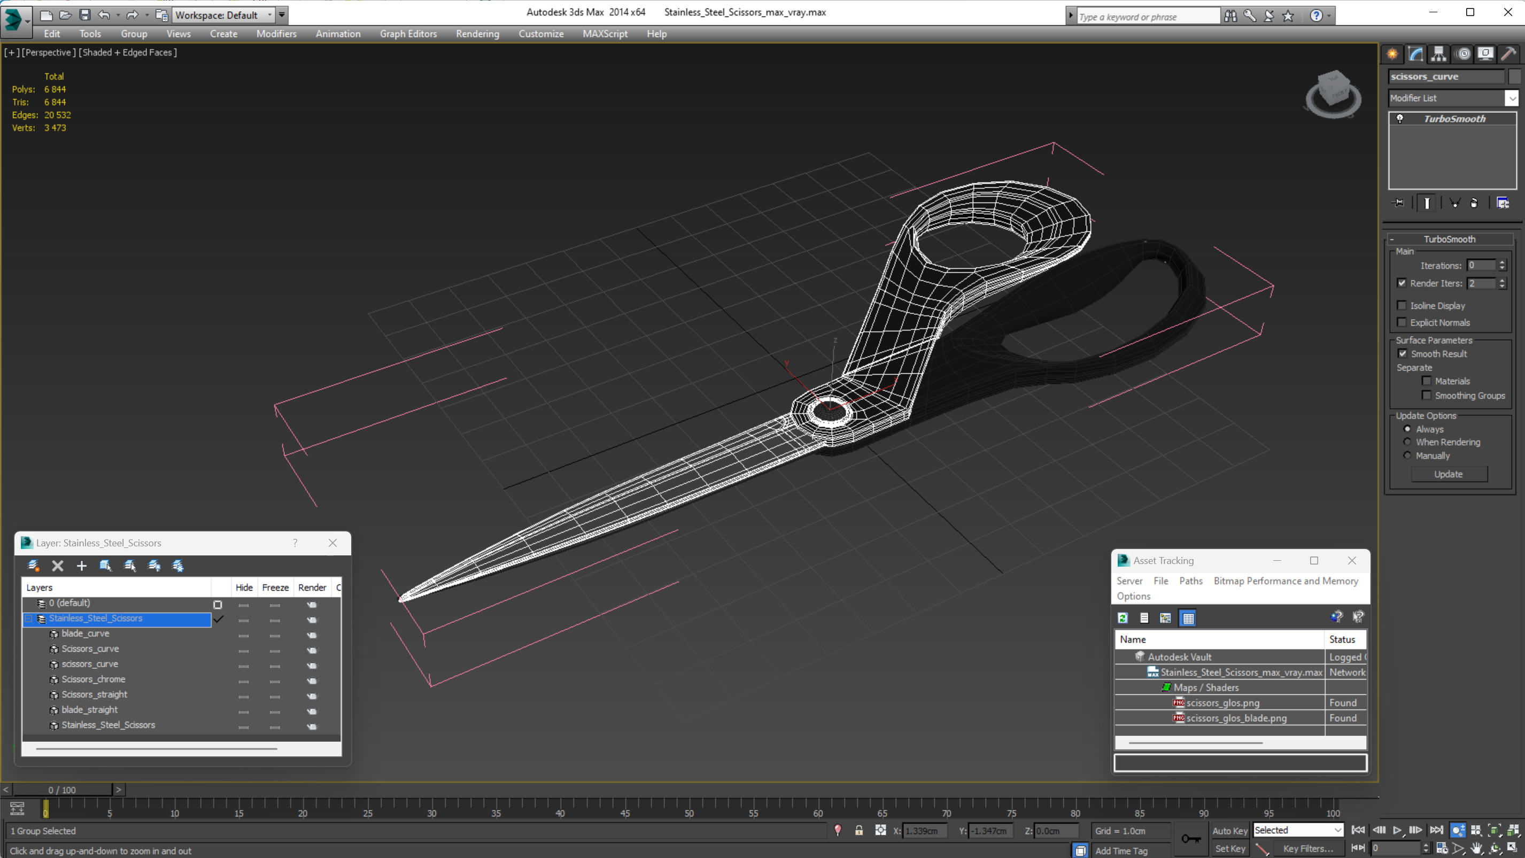Click the Create New Layer icon
This screenshot has height=858, width=1525.
coord(33,566)
